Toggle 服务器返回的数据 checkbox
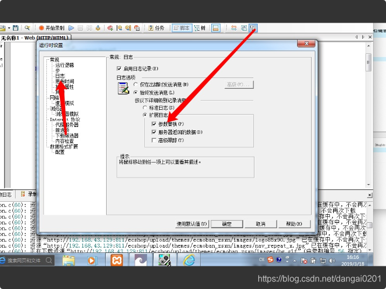The width and height of the screenshot is (386, 289). (154, 132)
